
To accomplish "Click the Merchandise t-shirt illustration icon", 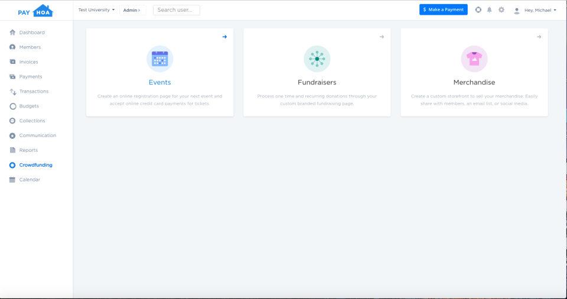I will 474,58.
